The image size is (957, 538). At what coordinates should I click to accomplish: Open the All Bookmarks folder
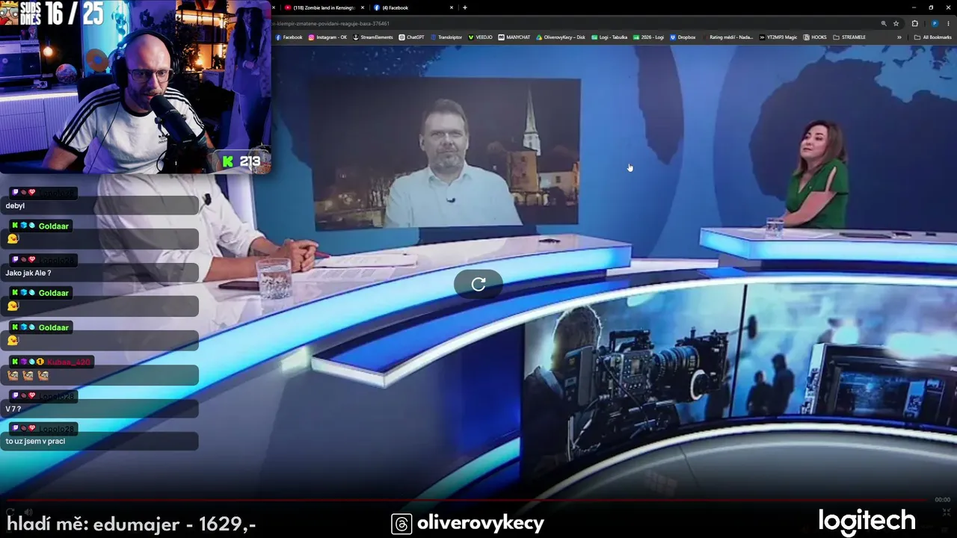(x=932, y=37)
